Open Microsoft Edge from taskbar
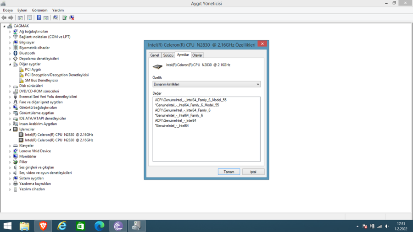413x232 pixels. click(x=99, y=226)
